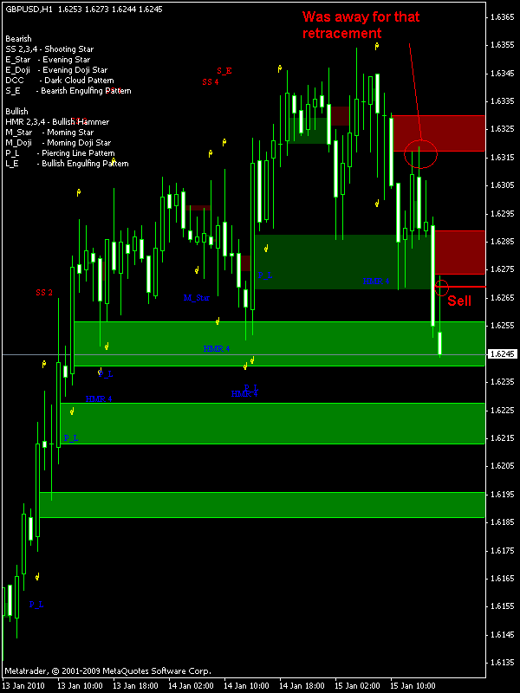
Task: Click the 'Bearish' legend heading
Action: pyautogui.click(x=18, y=39)
